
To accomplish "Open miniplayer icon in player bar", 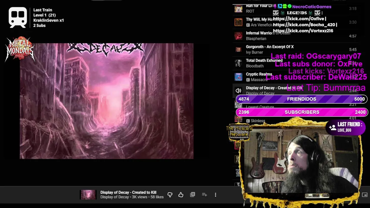I will (x=365, y=195).
